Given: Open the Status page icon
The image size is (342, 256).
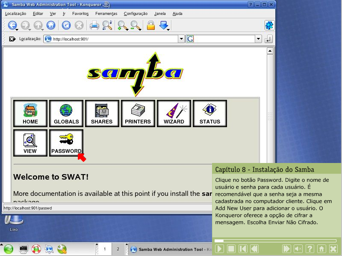Looking at the screenshot, I should point(209,113).
